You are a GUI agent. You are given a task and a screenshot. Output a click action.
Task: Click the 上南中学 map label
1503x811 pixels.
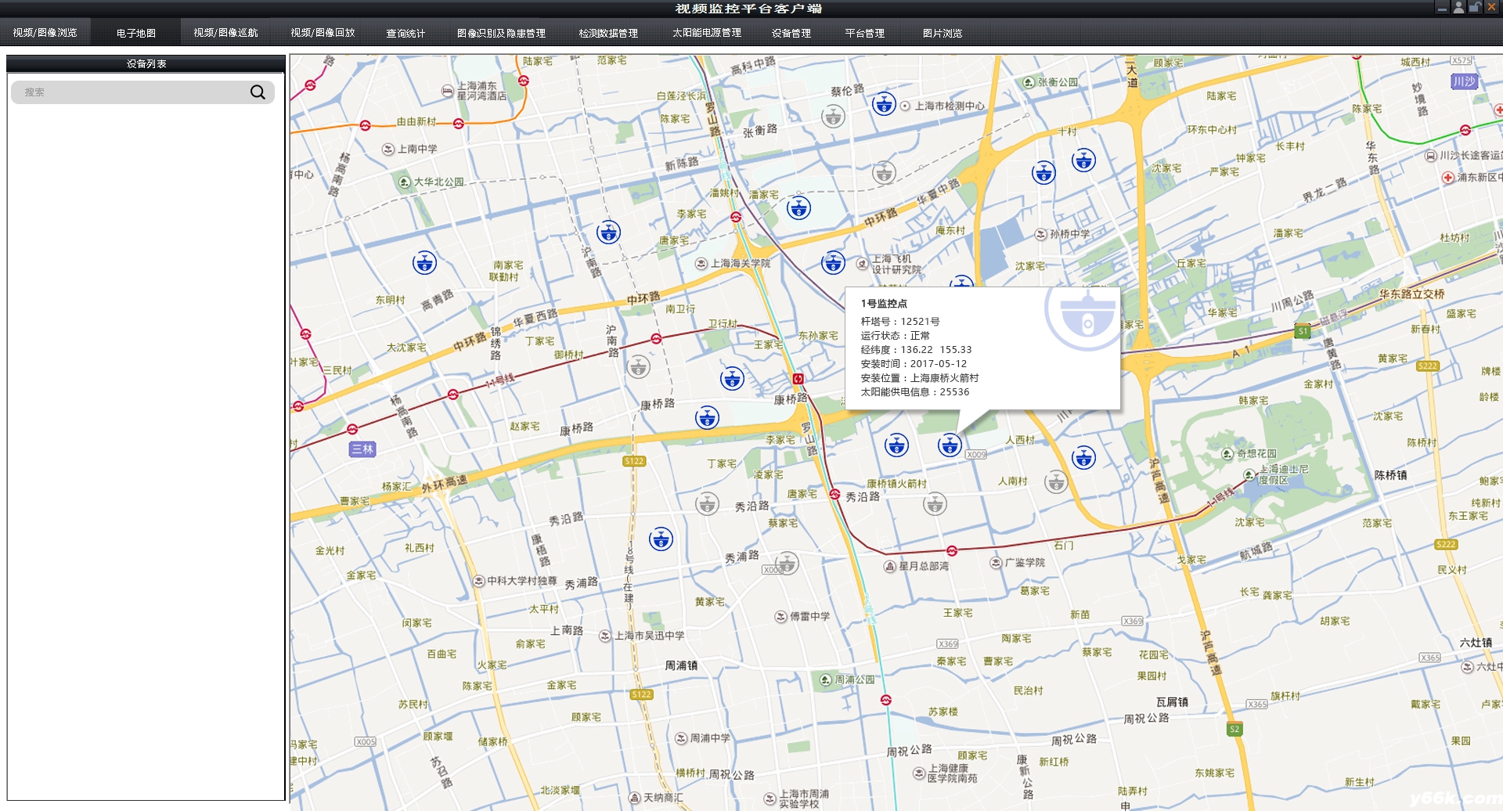click(417, 149)
